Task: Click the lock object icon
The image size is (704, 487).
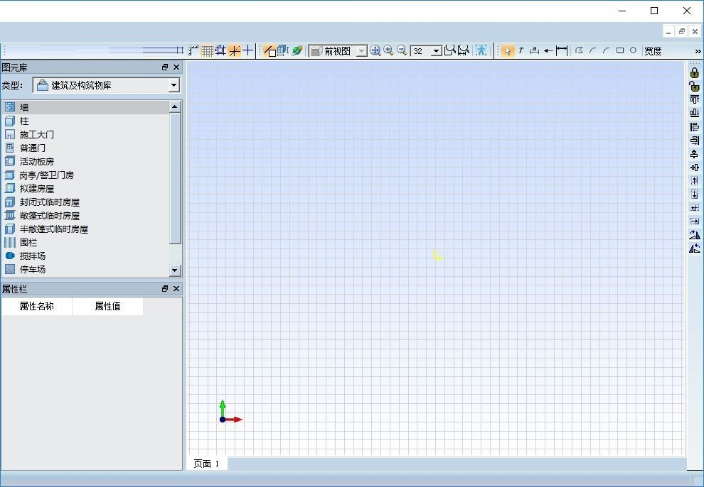Action: pos(695,72)
